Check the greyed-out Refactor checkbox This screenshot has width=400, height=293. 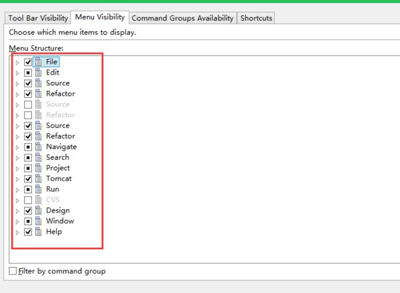click(28, 115)
